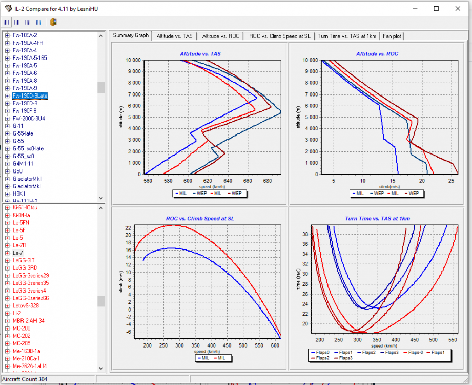This screenshot has height=385, width=472.
Task: Maximize the IL-2 Compare window
Action: click(436, 8)
